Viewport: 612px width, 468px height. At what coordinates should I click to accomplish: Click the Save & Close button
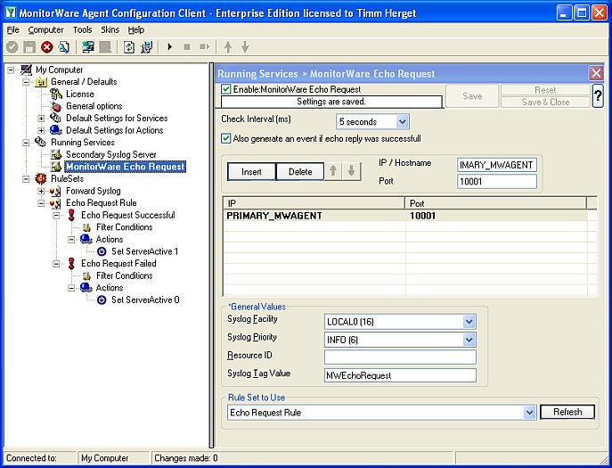pos(545,103)
